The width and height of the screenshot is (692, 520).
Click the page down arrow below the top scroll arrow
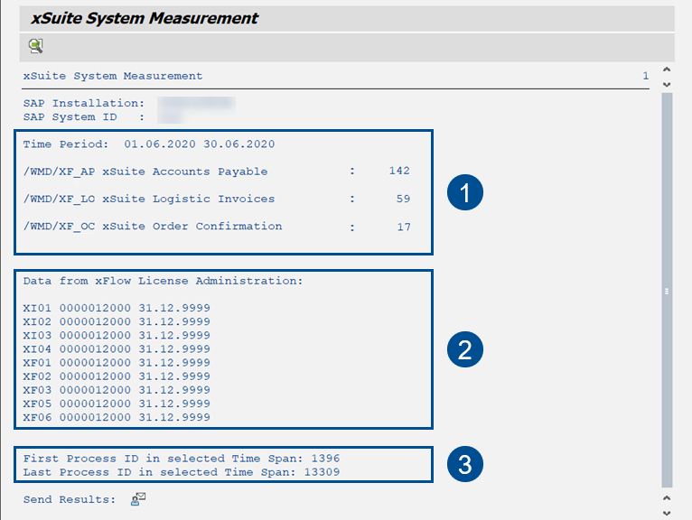tap(668, 84)
